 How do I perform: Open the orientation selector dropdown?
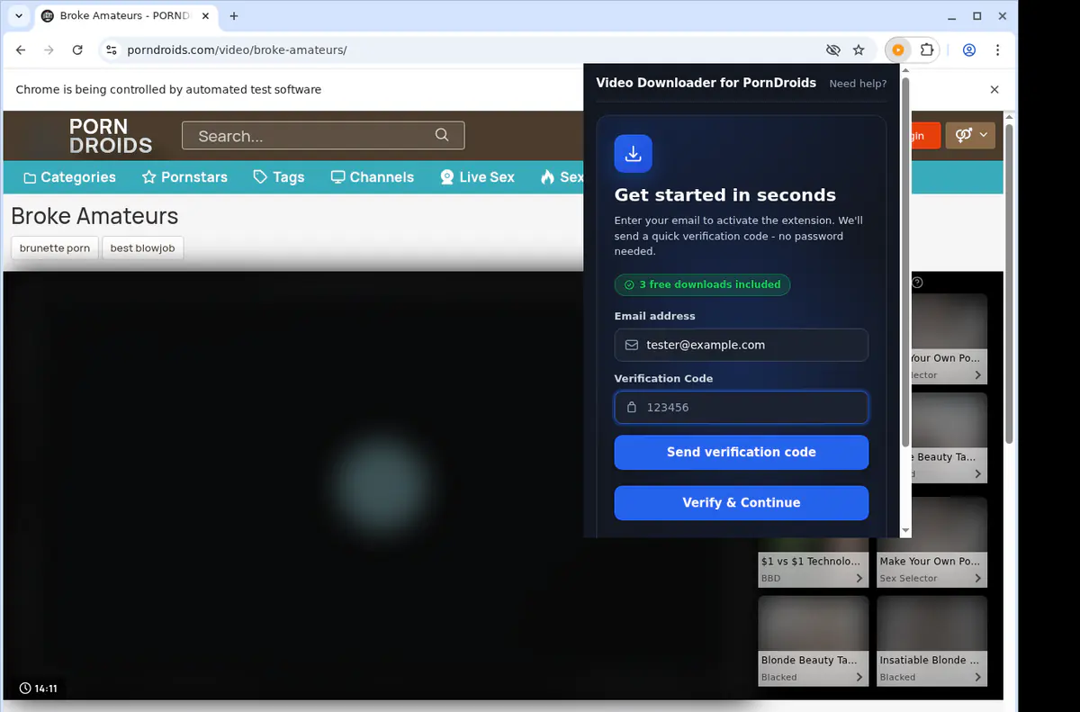click(x=970, y=135)
